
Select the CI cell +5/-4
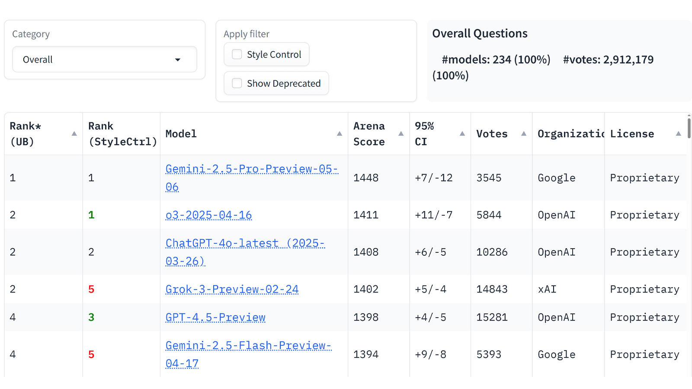click(x=430, y=289)
